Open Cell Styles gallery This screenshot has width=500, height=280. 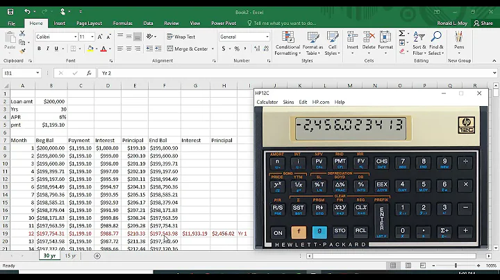pyautogui.click(x=332, y=44)
